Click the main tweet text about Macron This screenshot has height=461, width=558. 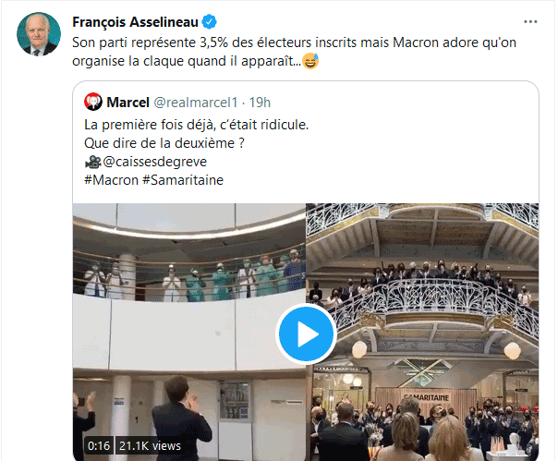click(295, 52)
